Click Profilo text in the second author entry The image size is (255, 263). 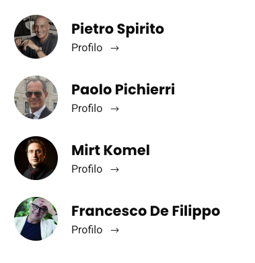[x=87, y=109]
